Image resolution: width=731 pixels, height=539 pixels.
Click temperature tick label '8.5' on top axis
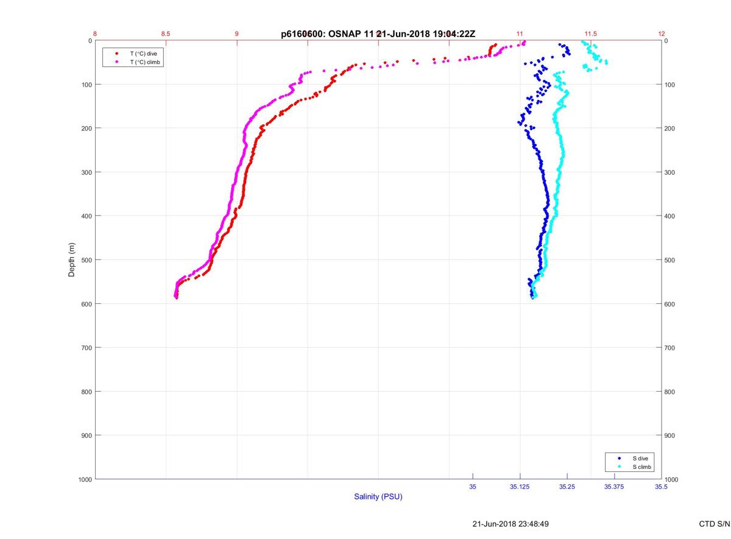coord(166,33)
